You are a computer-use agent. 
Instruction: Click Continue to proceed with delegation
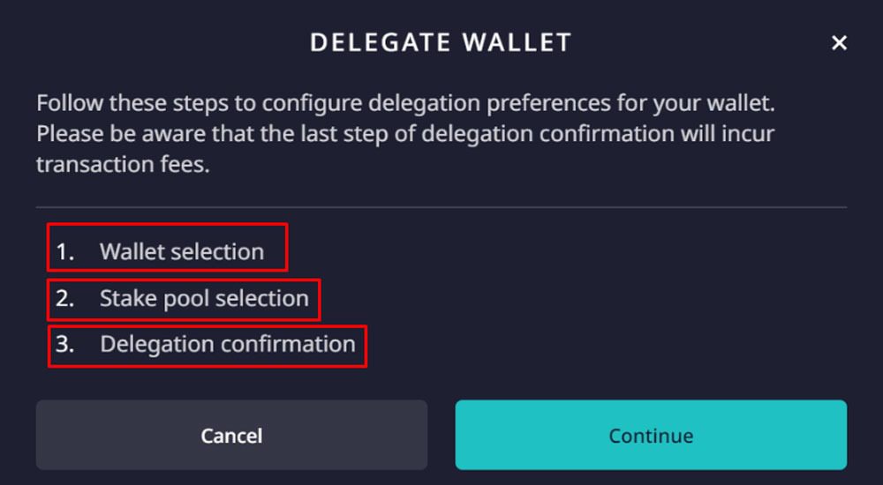click(651, 436)
